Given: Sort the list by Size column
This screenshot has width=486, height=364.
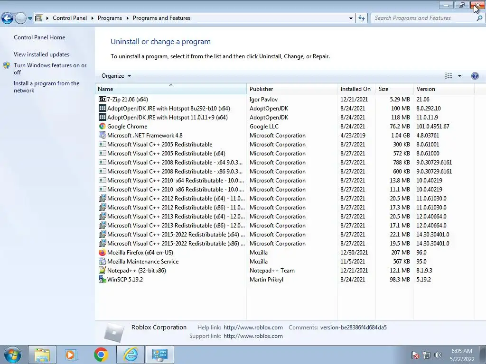Looking at the screenshot, I should (394, 89).
